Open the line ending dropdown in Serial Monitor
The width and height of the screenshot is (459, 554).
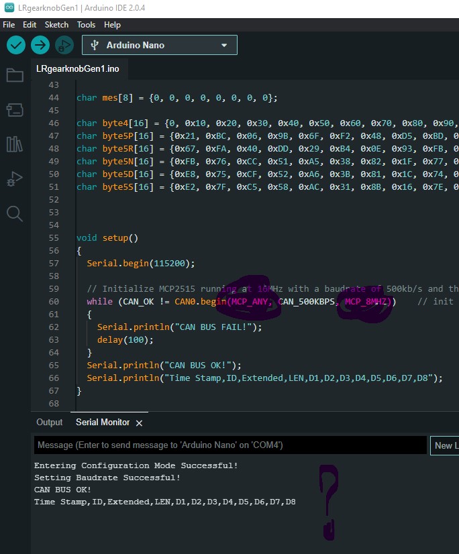[x=444, y=445]
